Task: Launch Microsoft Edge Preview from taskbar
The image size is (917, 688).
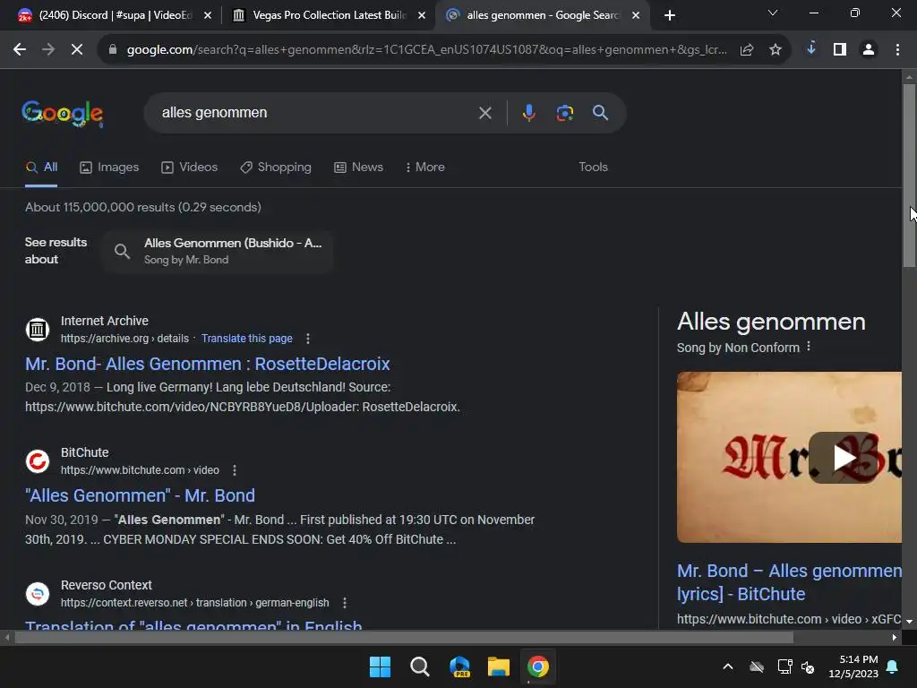Action: click(459, 666)
